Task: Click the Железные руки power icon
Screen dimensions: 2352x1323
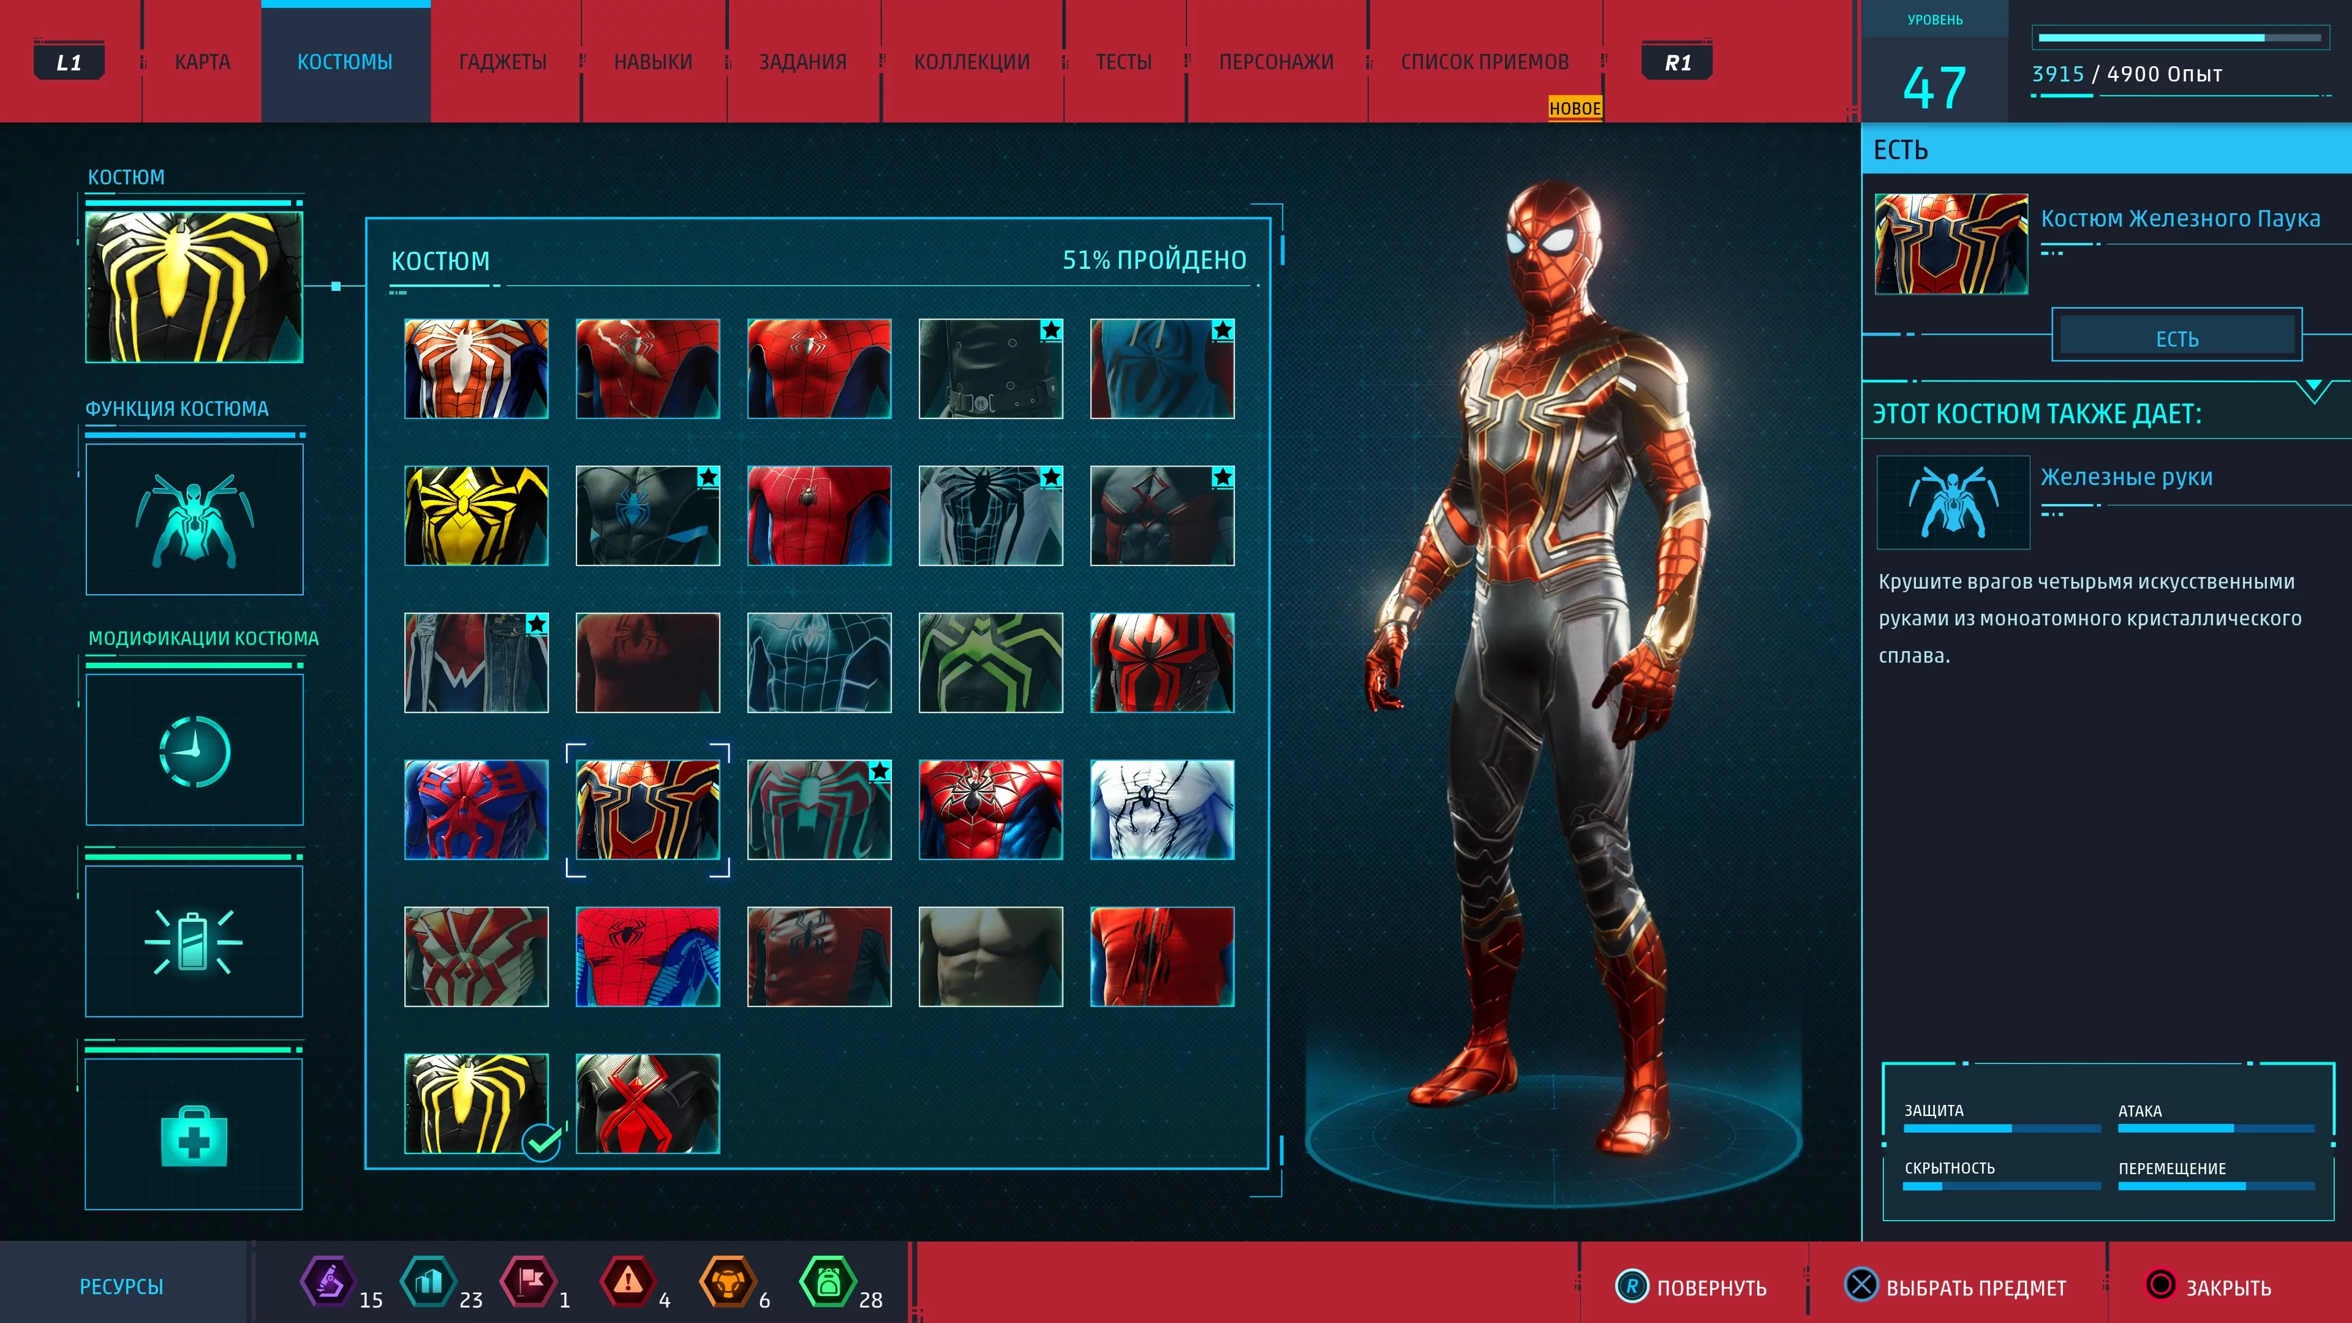Action: (1953, 502)
